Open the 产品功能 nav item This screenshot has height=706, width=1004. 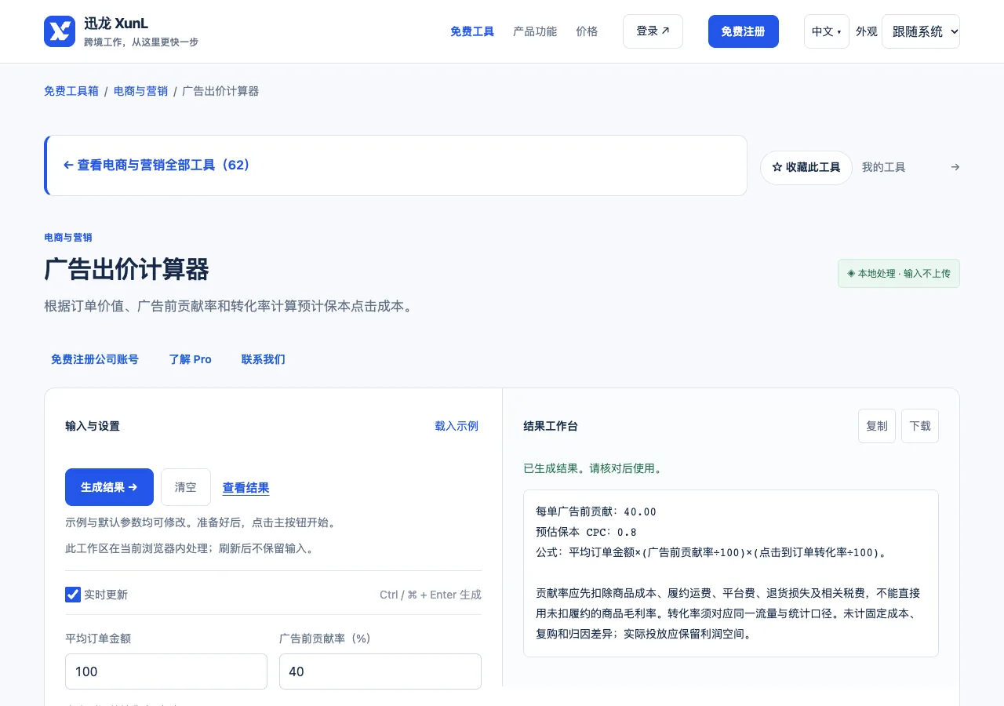[x=535, y=31]
